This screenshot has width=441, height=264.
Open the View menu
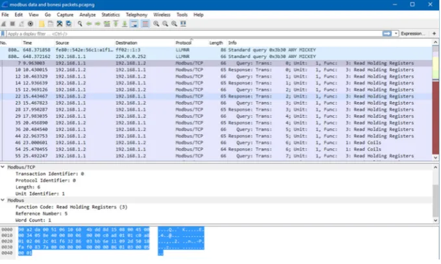click(x=34, y=15)
